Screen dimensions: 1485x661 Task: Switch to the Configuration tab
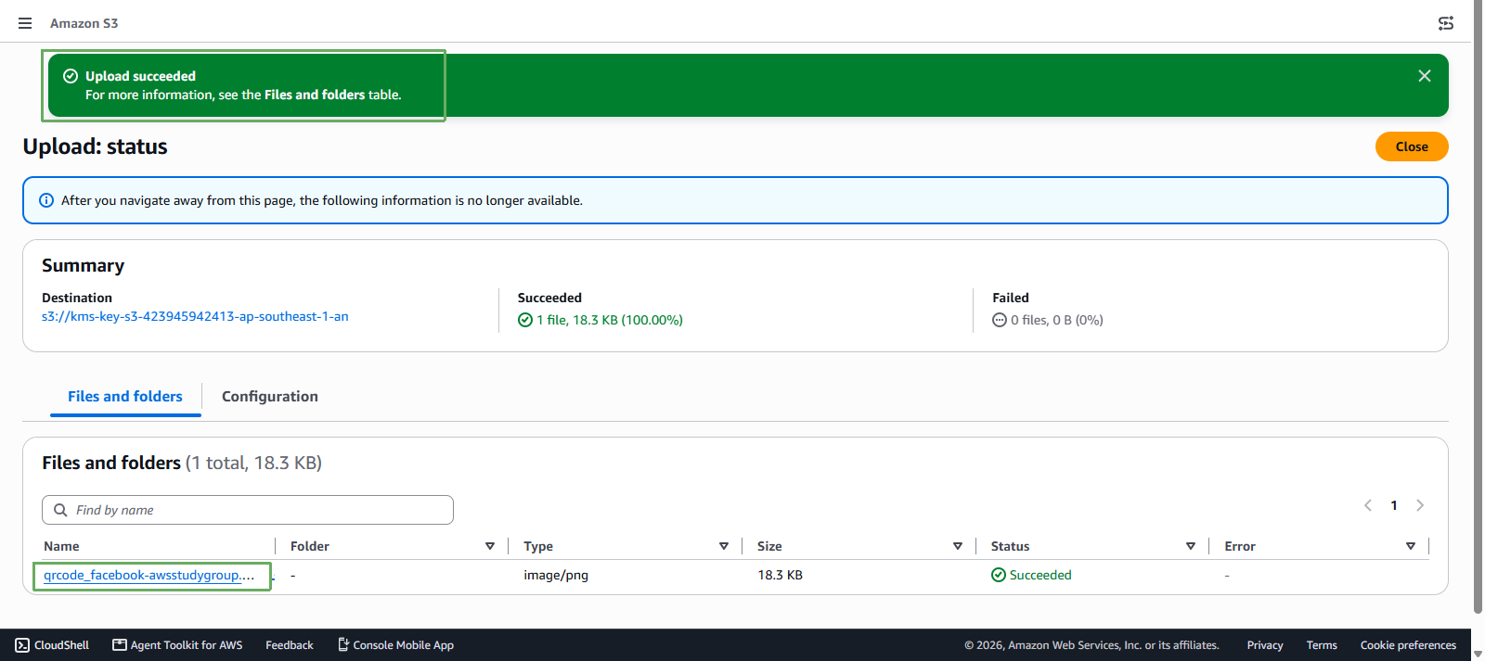(x=270, y=397)
